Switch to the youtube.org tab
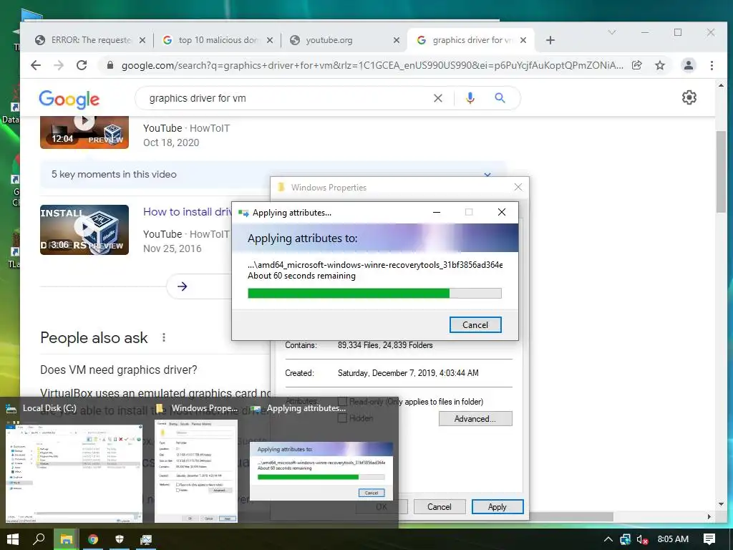Screen dimensions: 733x550 pyautogui.click(x=344, y=40)
